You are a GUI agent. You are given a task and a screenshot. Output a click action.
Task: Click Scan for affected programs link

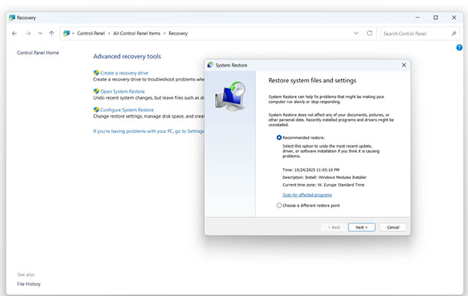tap(307, 195)
